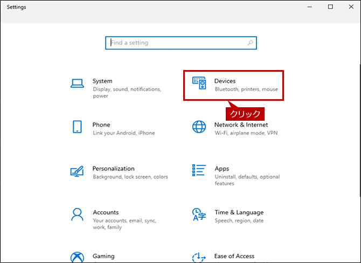Viewport: 361px width, 263px height.
Task: Open Apps settings title
Action: point(222,169)
